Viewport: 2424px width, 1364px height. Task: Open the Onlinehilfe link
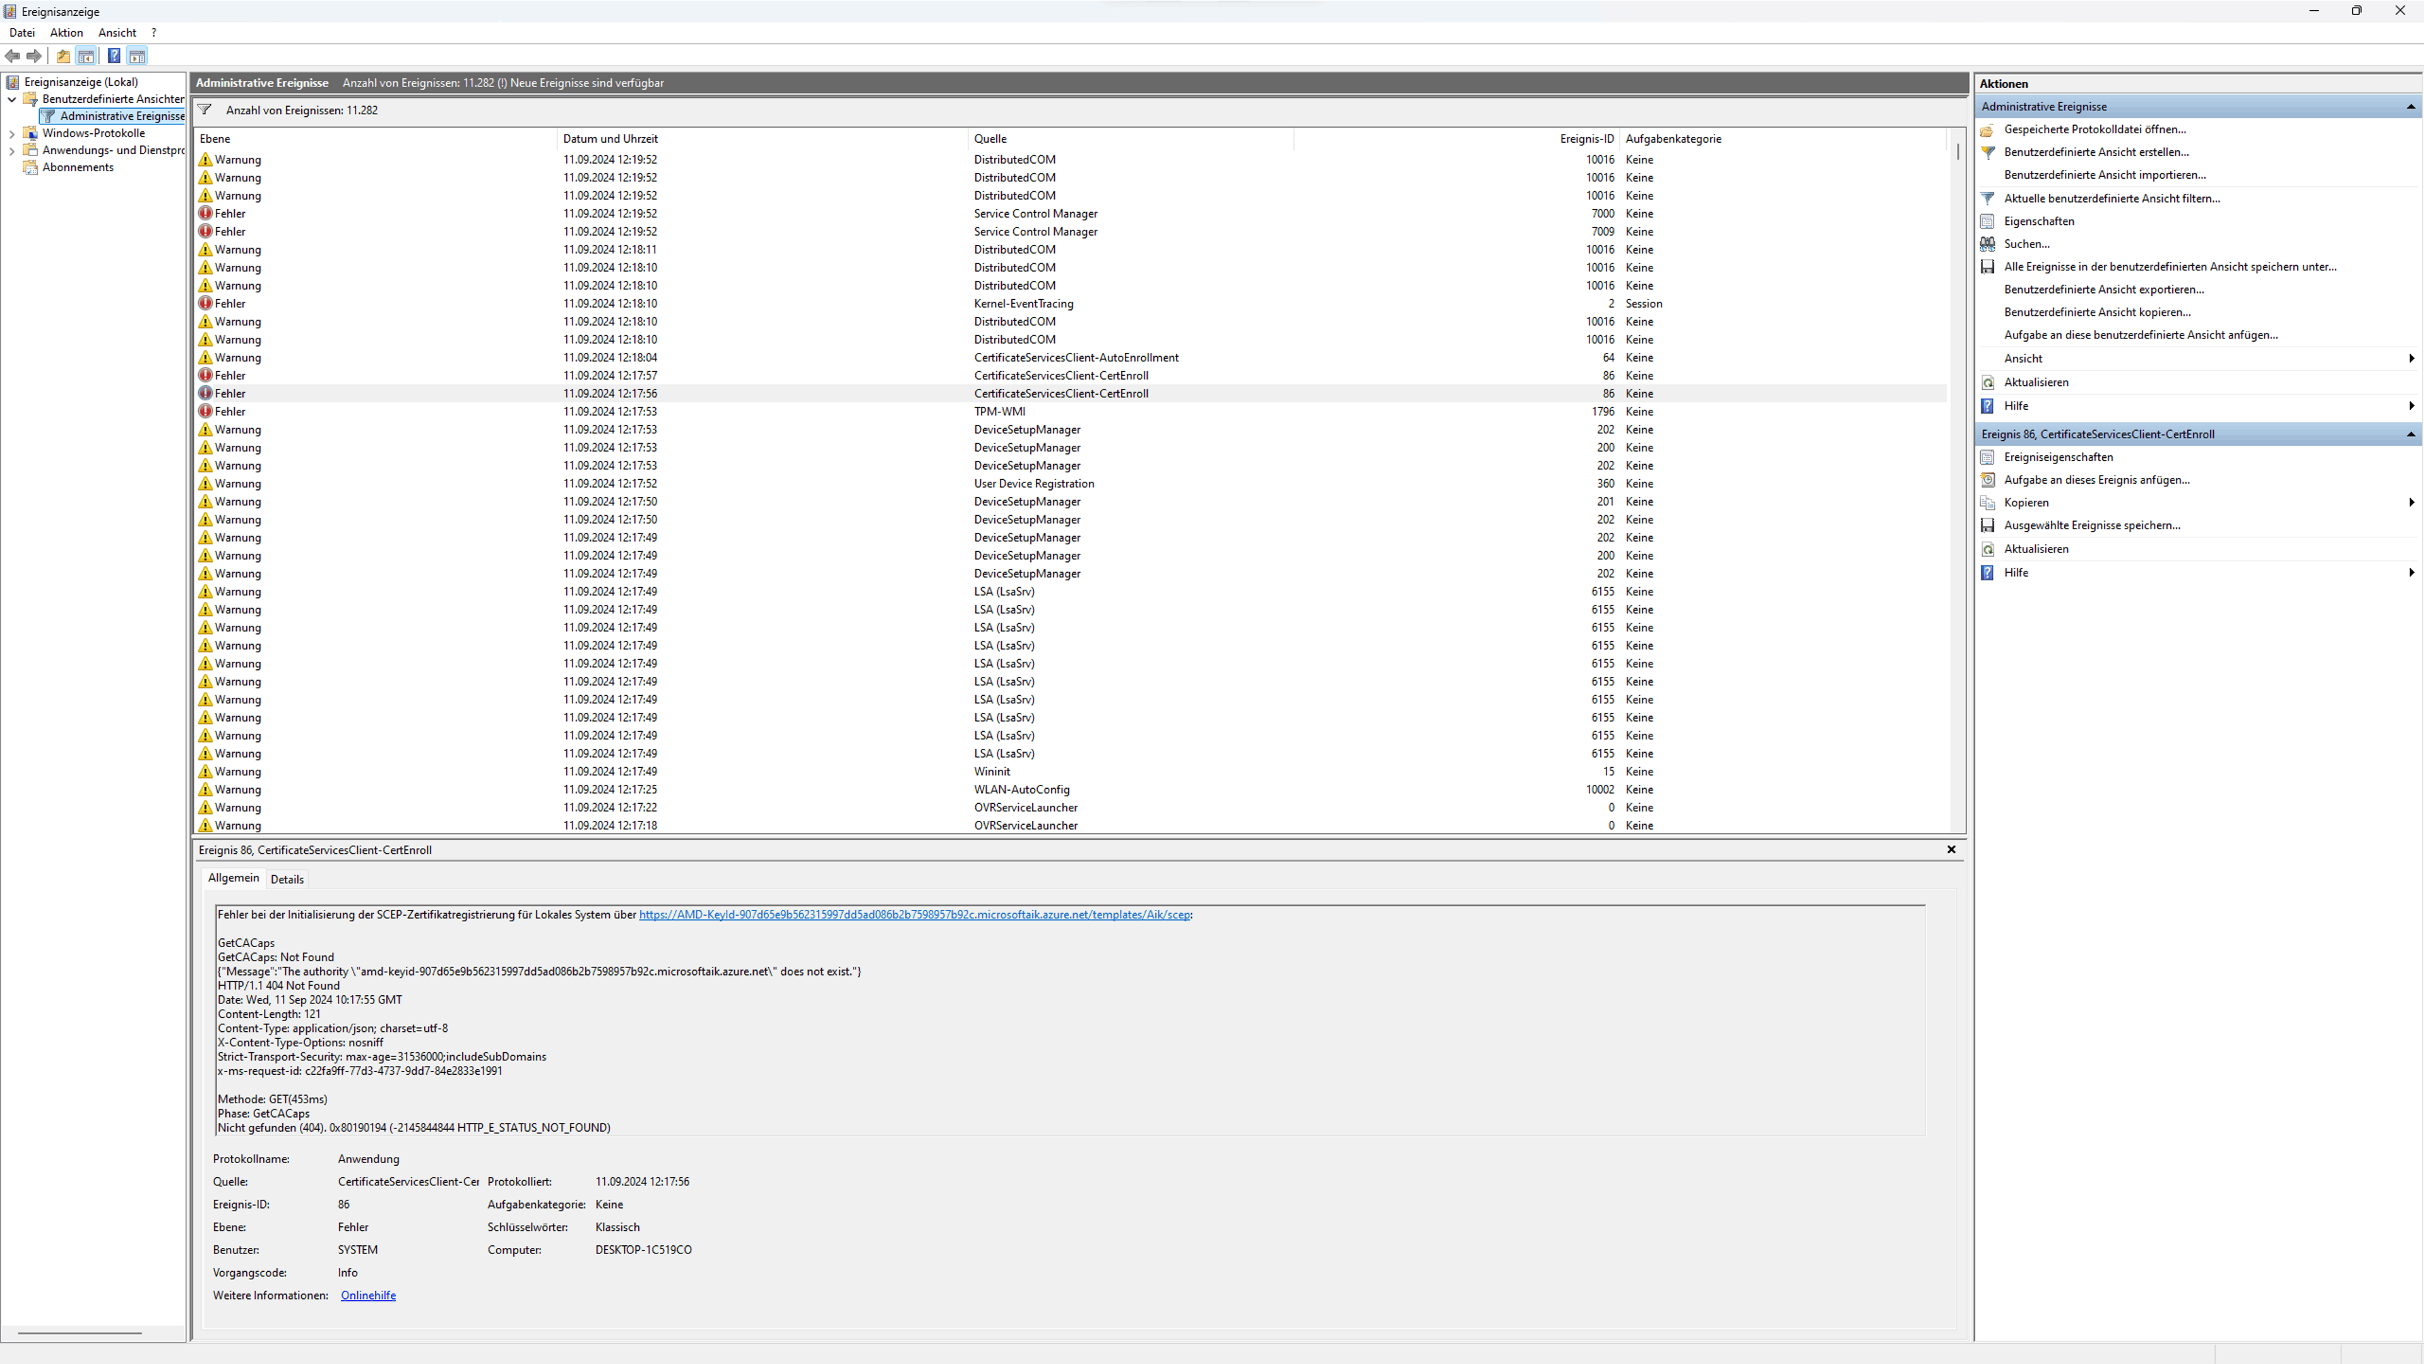click(368, 1296)
